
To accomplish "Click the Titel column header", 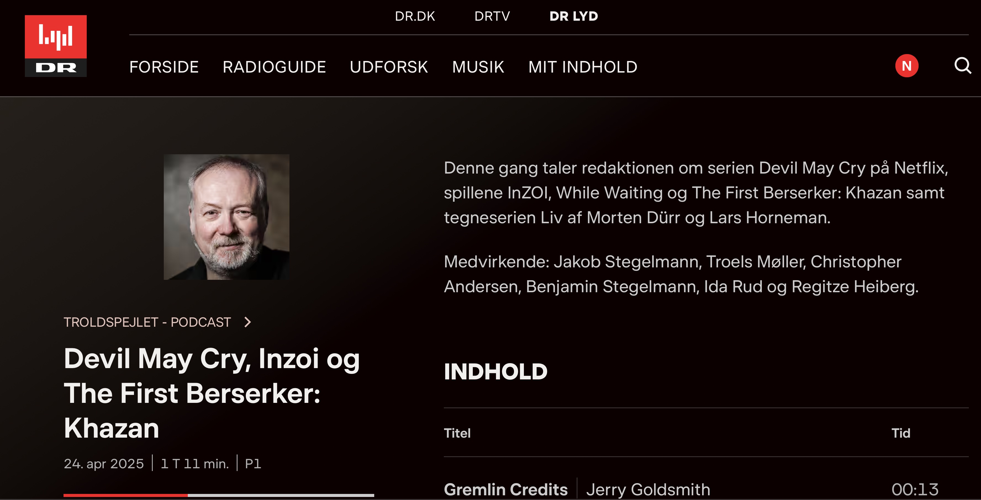I will (457, 433).
